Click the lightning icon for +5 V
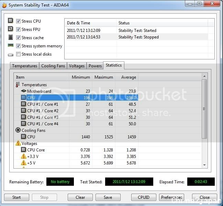223x206 pixels. click(24, 163)
